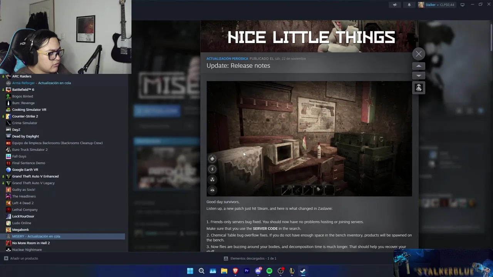Switch to Big Picture mode monitor icon
Screen dimensions: 493x277
point(463,5)
